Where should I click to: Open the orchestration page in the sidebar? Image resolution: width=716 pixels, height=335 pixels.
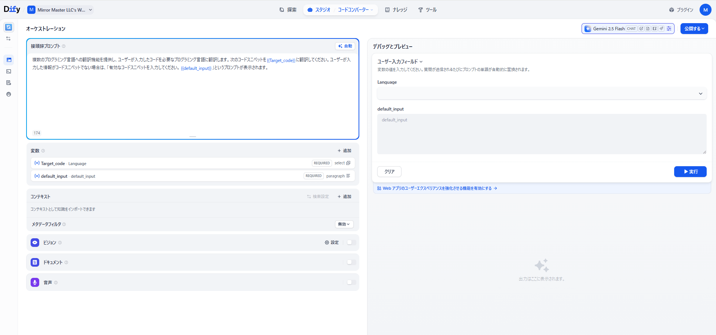[x=9, y=60]
